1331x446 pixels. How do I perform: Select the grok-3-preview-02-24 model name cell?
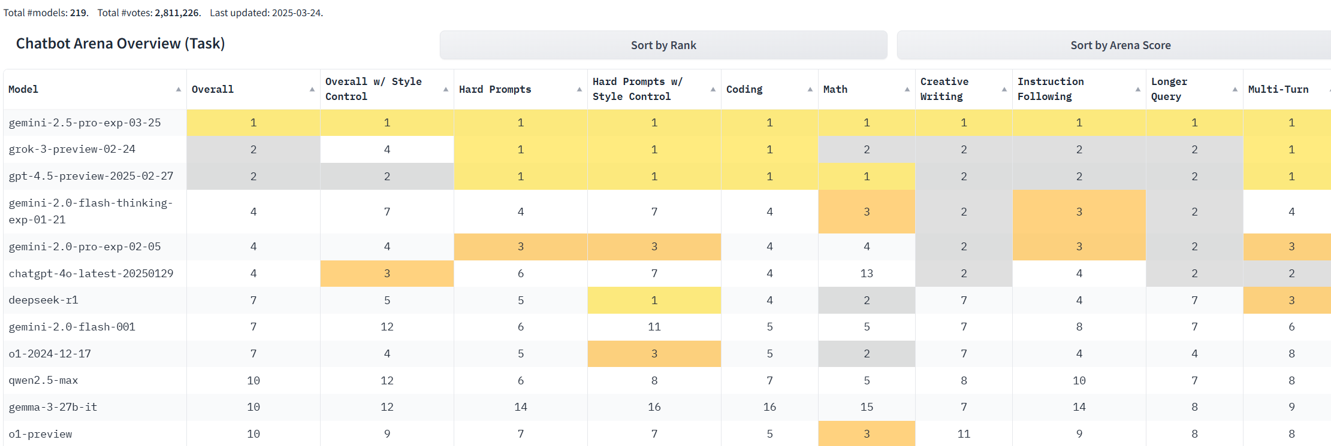[72, 149]
